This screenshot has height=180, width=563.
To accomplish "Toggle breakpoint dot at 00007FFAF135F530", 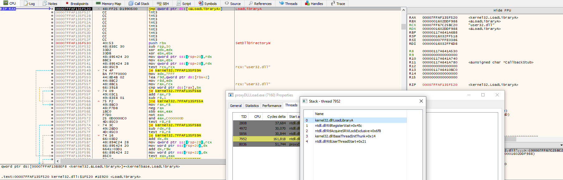I will (x=52, y=43).
